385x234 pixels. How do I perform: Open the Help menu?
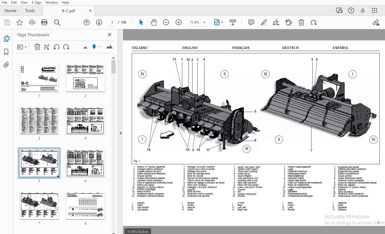(65, 3)
